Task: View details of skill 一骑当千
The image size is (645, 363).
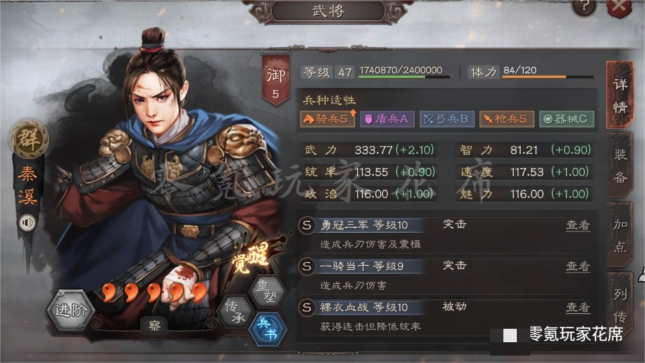Action: click(x=578, y=266)
